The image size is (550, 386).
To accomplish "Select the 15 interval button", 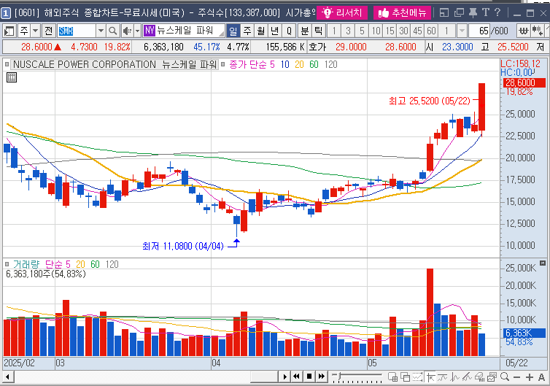I will pos(390,31).
